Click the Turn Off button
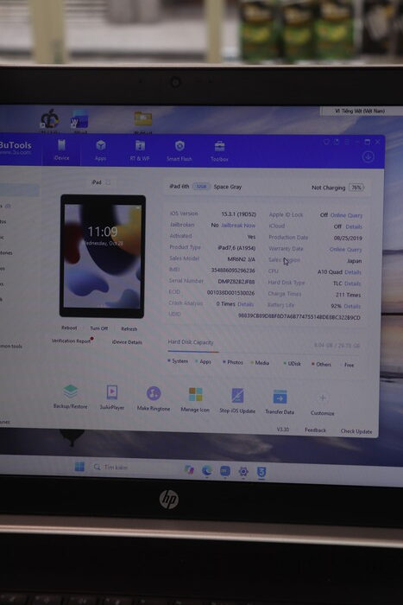The height and width of the screenshot is (605, 403). 99,328
